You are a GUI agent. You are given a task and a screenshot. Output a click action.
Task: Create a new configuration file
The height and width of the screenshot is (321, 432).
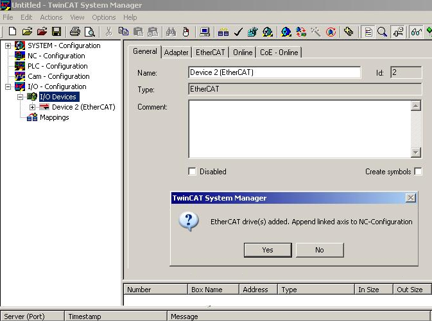[x=12, y=32]
